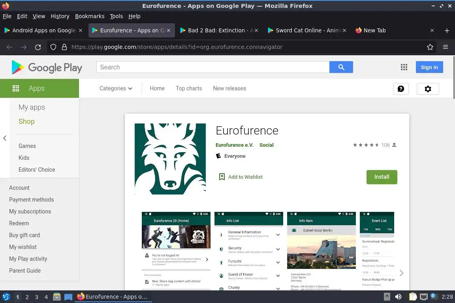
Task: Click the page vertical scrollbar
Action: pyautogui.click(x=453, y=77)
